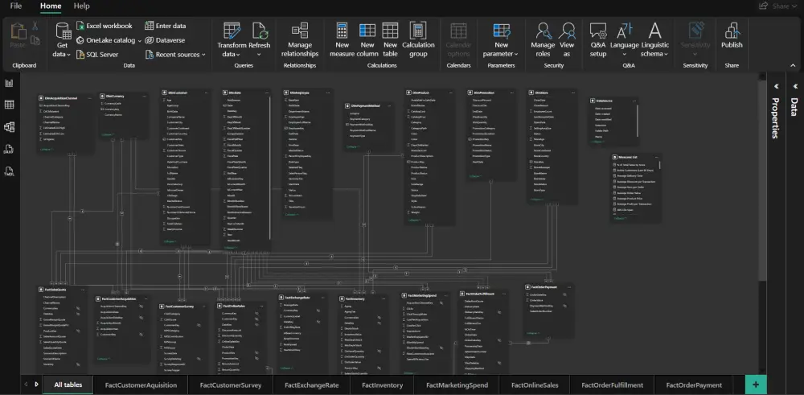Connect to SQL Server source

[x=97, y=55]
